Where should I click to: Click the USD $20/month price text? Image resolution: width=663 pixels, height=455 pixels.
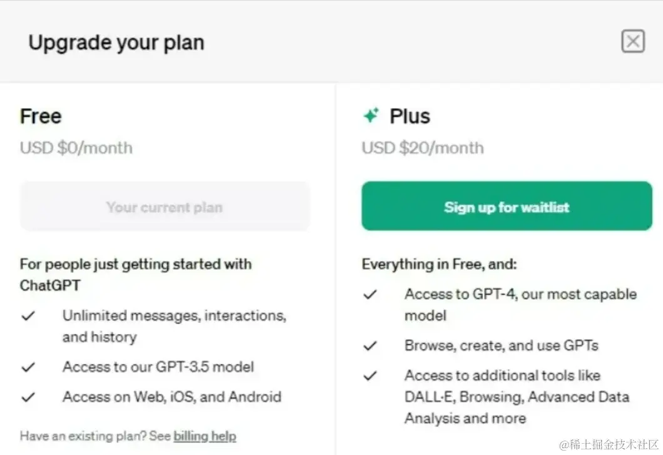coord(422,148)
